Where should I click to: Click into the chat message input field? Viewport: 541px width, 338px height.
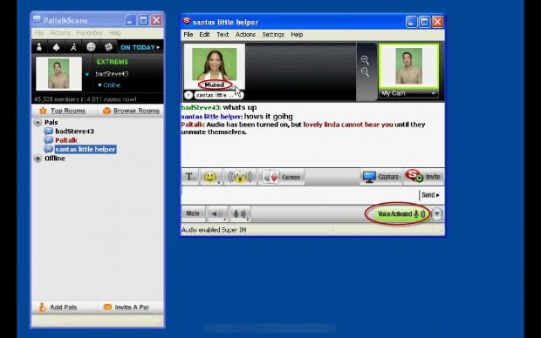(299, 195)
